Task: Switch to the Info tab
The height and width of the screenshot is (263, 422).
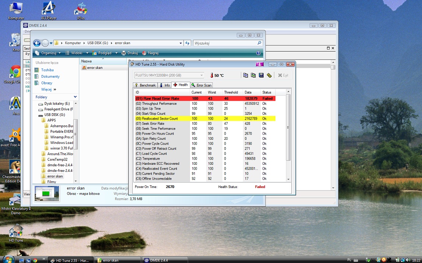Action: coord(165,85)
